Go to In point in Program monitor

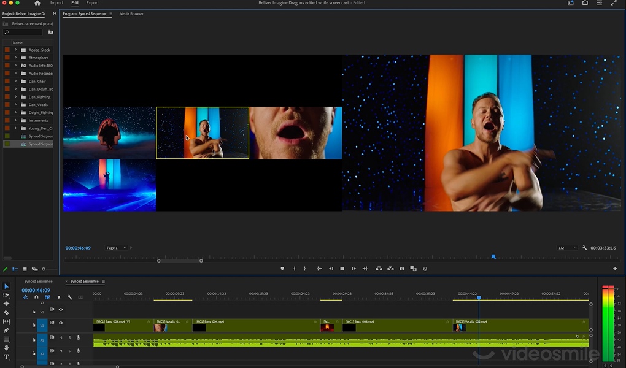(319, 269)
